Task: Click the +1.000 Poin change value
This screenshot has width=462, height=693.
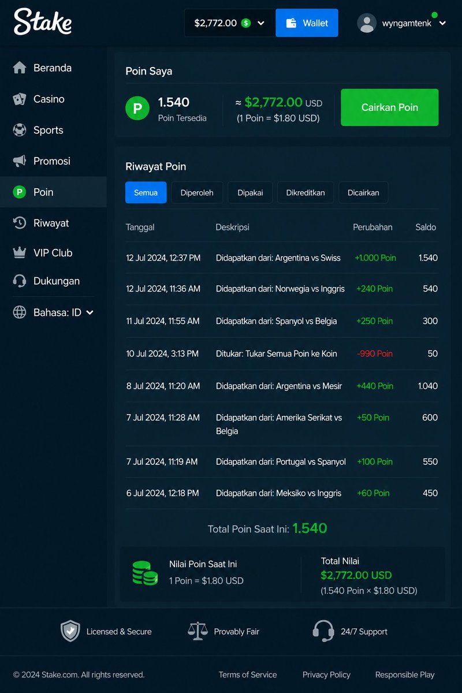Action: (375, 258)
